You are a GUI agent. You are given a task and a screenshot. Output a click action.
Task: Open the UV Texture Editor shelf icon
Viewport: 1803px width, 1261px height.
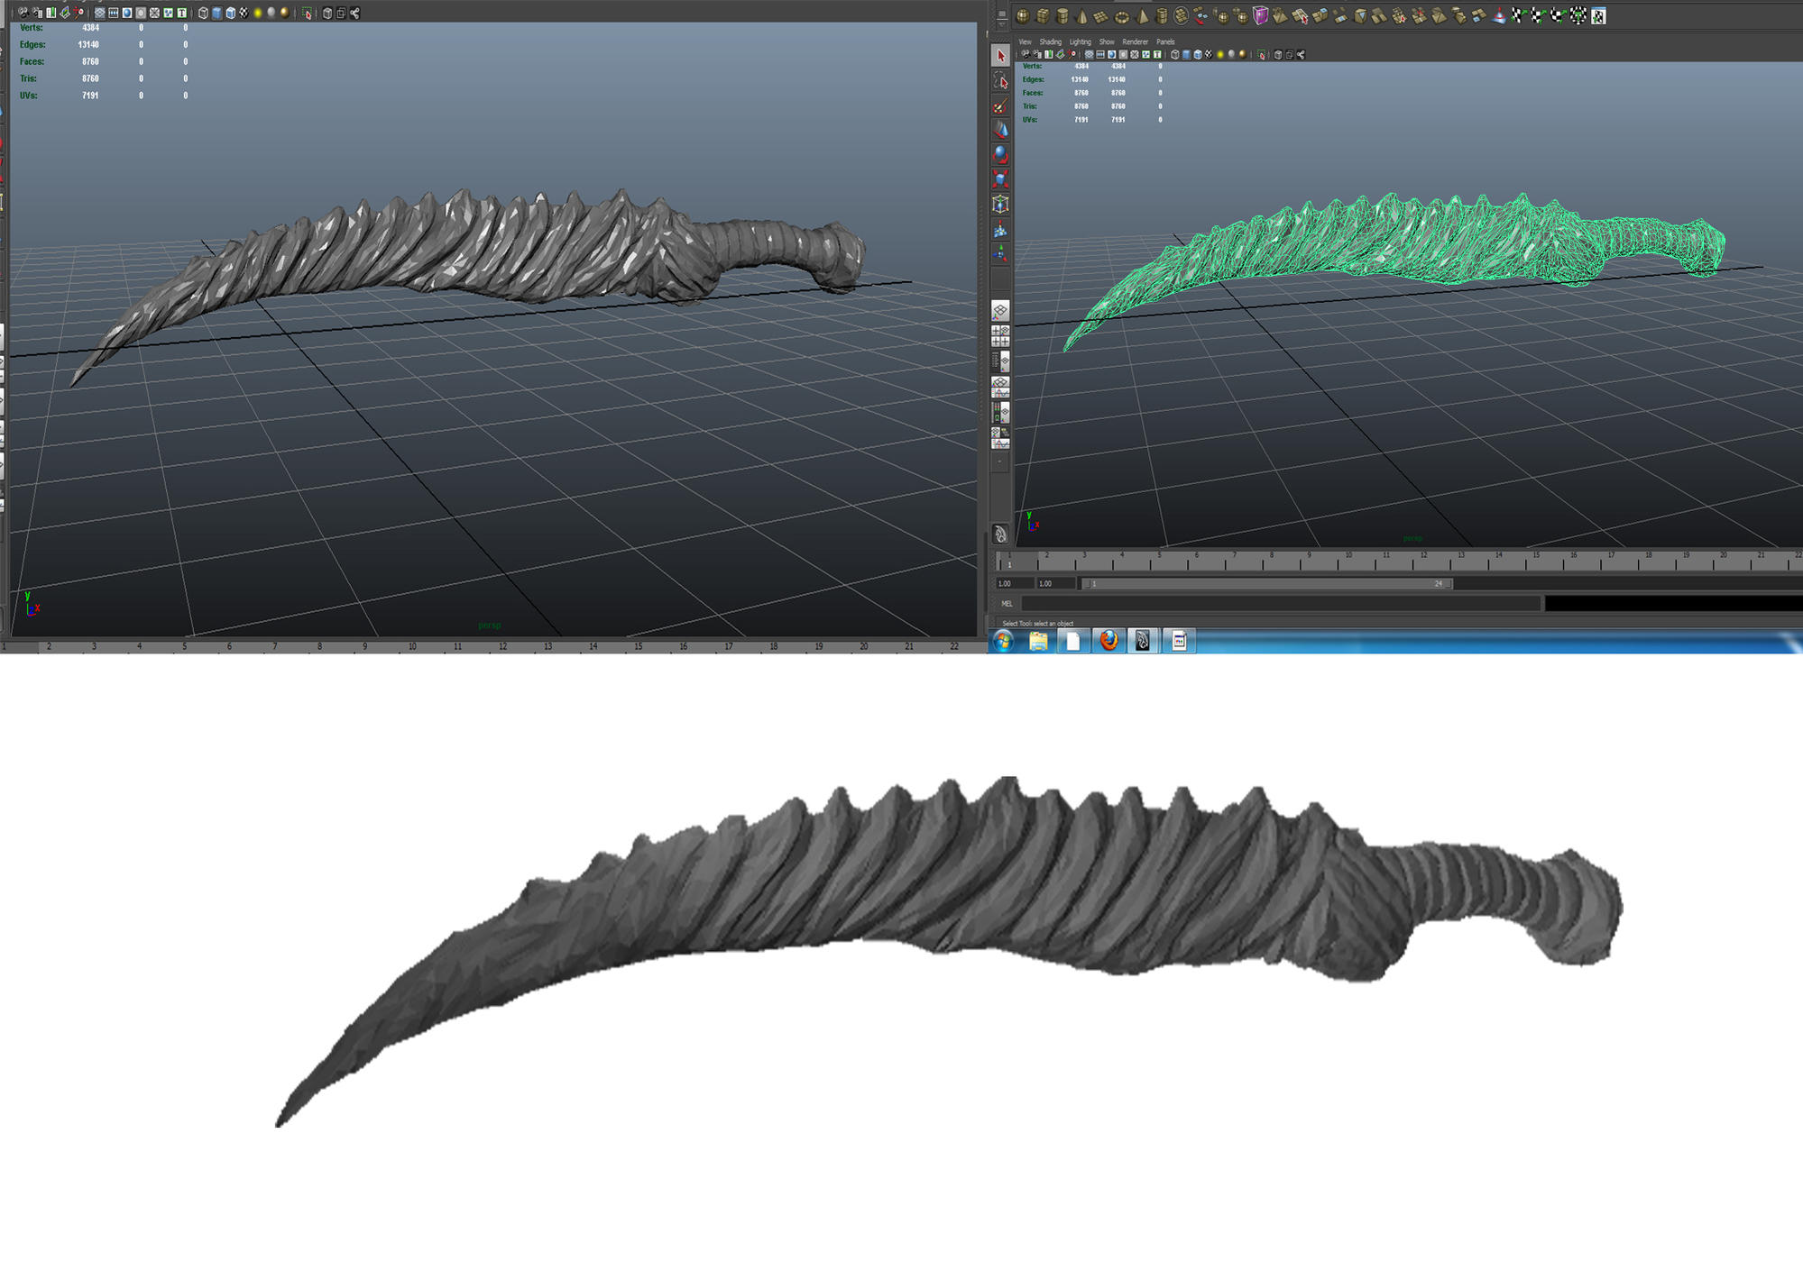point(1598,15)
